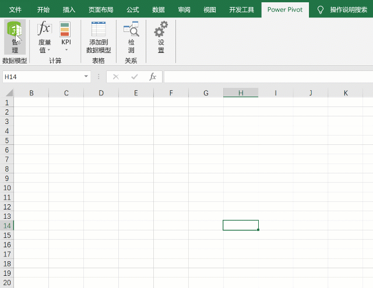The image size is (373, 288).
Task: Click the select-all corner triangle
Action: pos(9,93)
